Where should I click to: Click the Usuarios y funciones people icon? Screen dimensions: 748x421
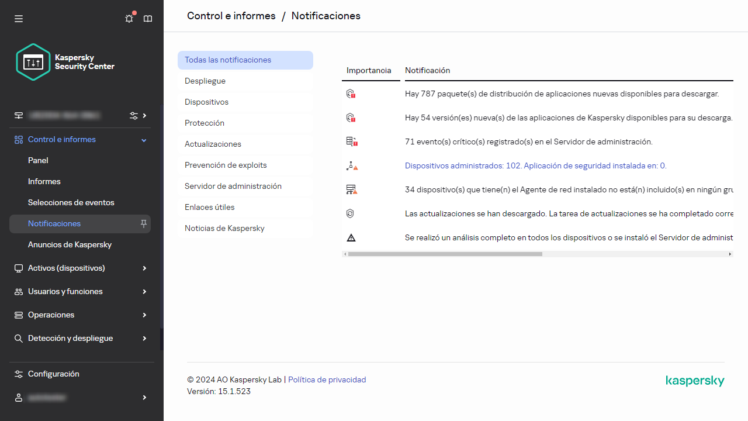(x=19, y=292)
